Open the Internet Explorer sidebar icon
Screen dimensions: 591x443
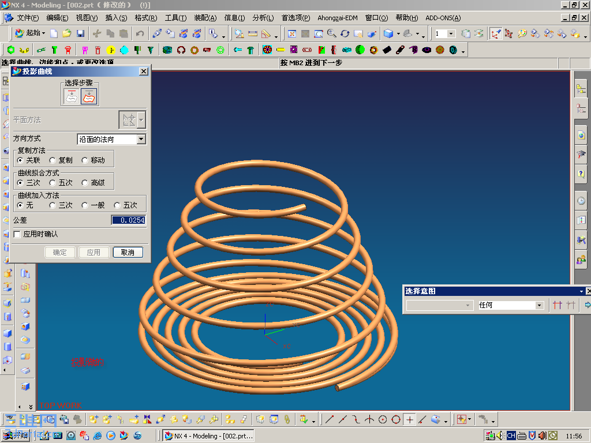click(581, 135)
